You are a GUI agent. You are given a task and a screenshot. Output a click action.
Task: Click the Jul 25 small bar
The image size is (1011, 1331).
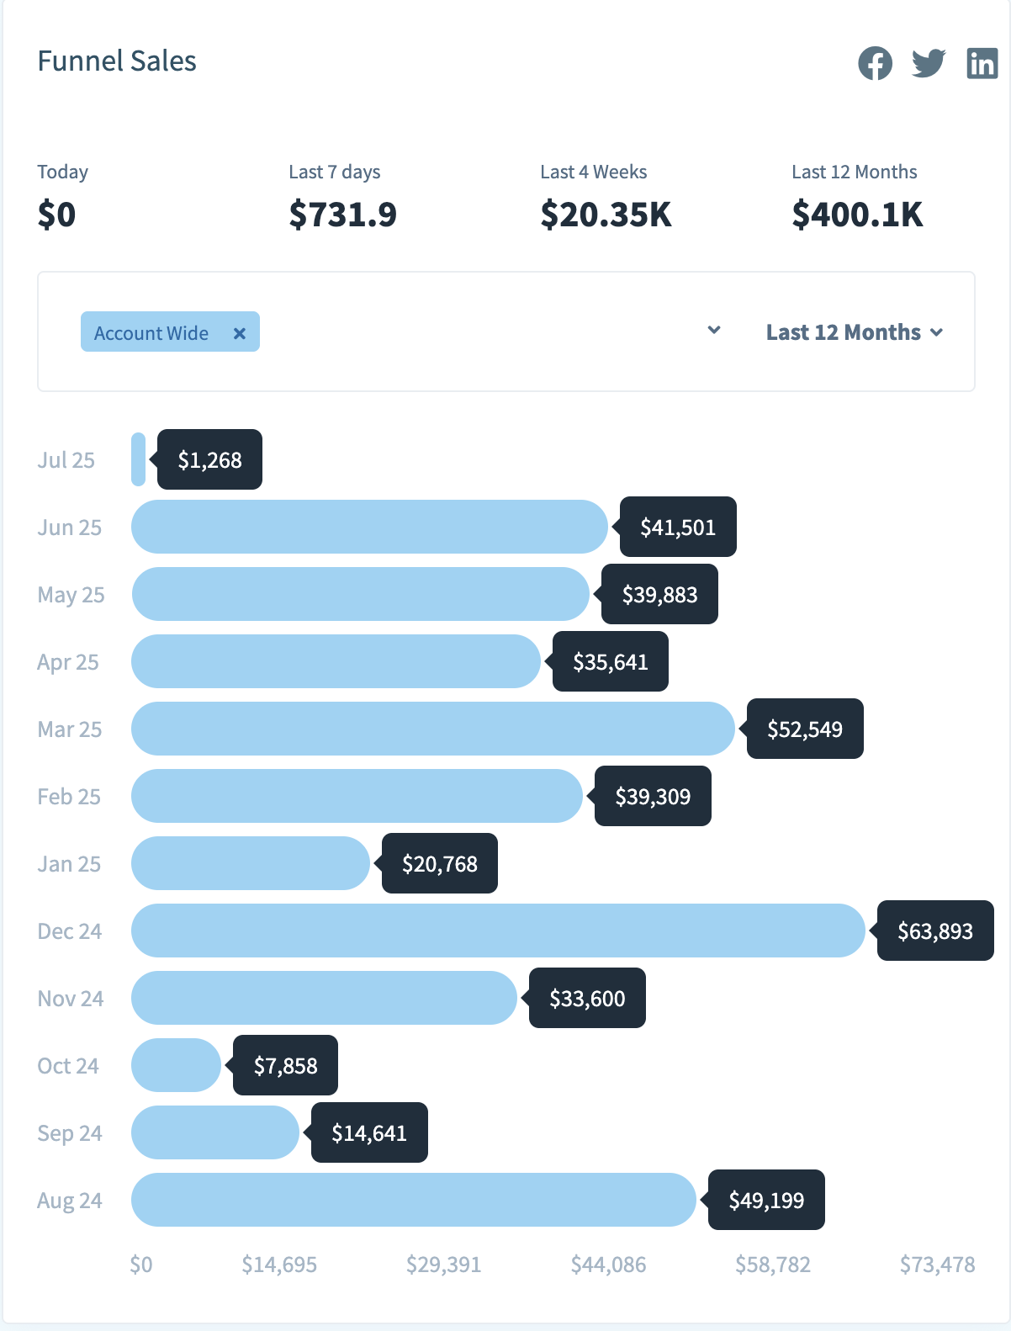(x=139, y=459)
